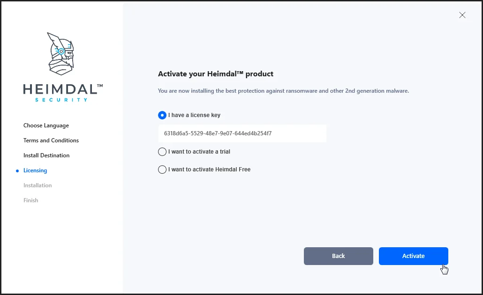This screenshot has height=295, width=483.
Task: Click the Finish step in the sidebar
Action: click(x=31, y=200)
